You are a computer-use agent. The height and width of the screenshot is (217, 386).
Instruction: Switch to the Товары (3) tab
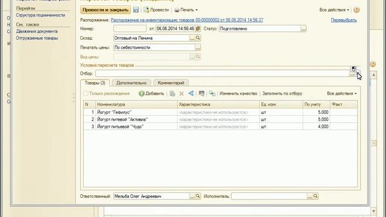[95, 83]
